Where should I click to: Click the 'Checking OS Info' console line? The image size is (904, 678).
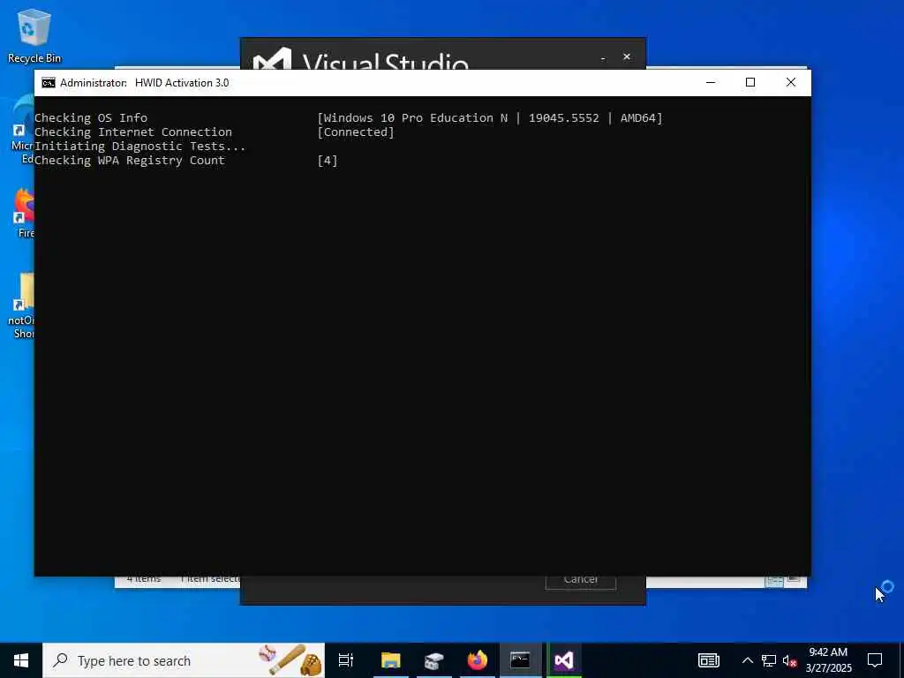click(91, 117)
